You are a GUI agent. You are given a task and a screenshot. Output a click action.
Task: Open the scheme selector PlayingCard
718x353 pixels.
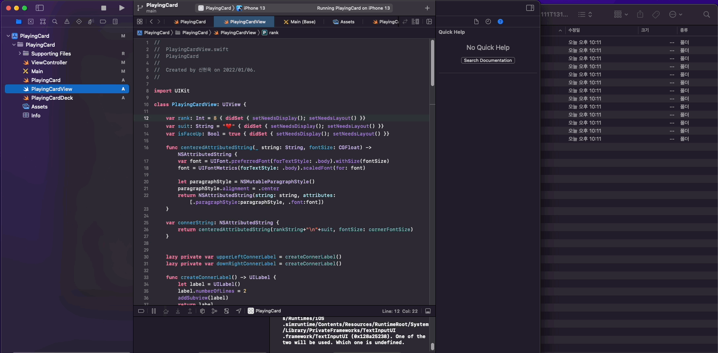[215, 8]
